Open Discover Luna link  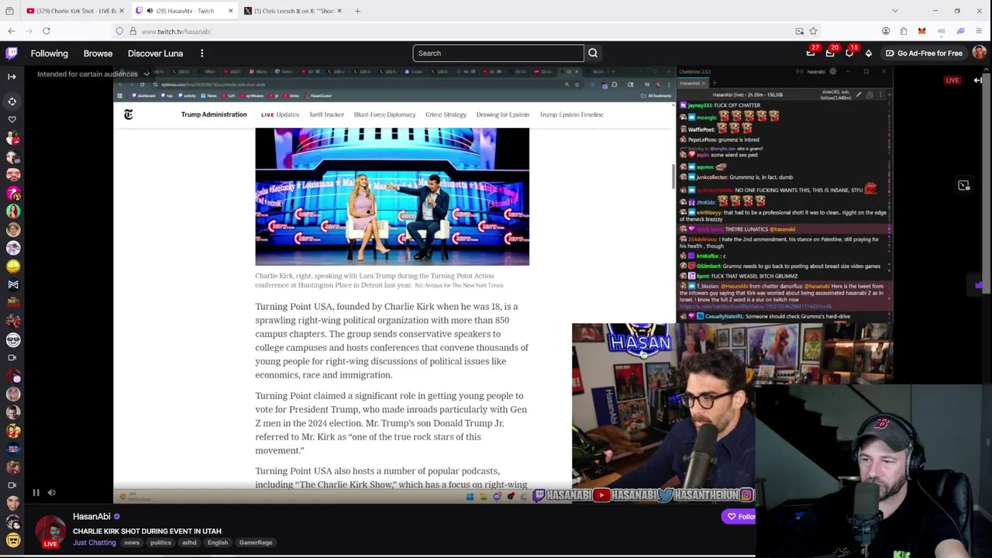[155, 53]
